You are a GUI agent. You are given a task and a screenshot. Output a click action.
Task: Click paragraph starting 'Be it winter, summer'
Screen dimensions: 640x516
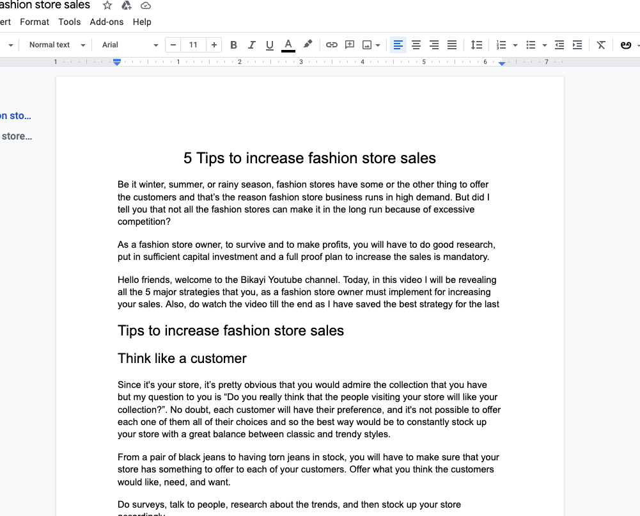(304, 203)
